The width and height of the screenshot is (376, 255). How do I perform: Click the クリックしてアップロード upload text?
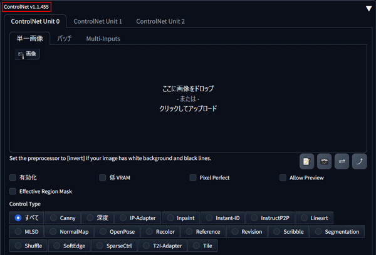(x=188, y=108)
